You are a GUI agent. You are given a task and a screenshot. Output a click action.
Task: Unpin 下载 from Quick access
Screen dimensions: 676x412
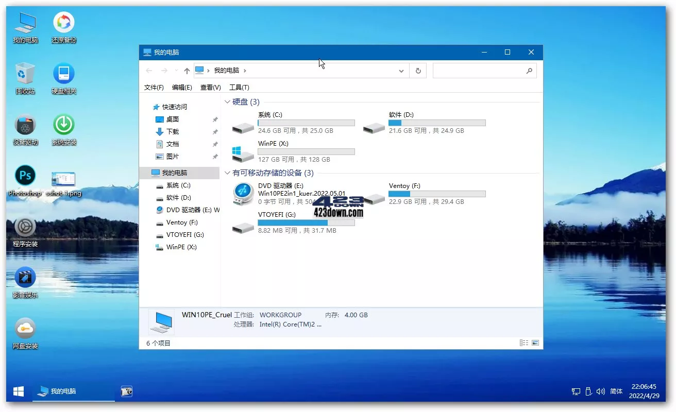(215, 131)
